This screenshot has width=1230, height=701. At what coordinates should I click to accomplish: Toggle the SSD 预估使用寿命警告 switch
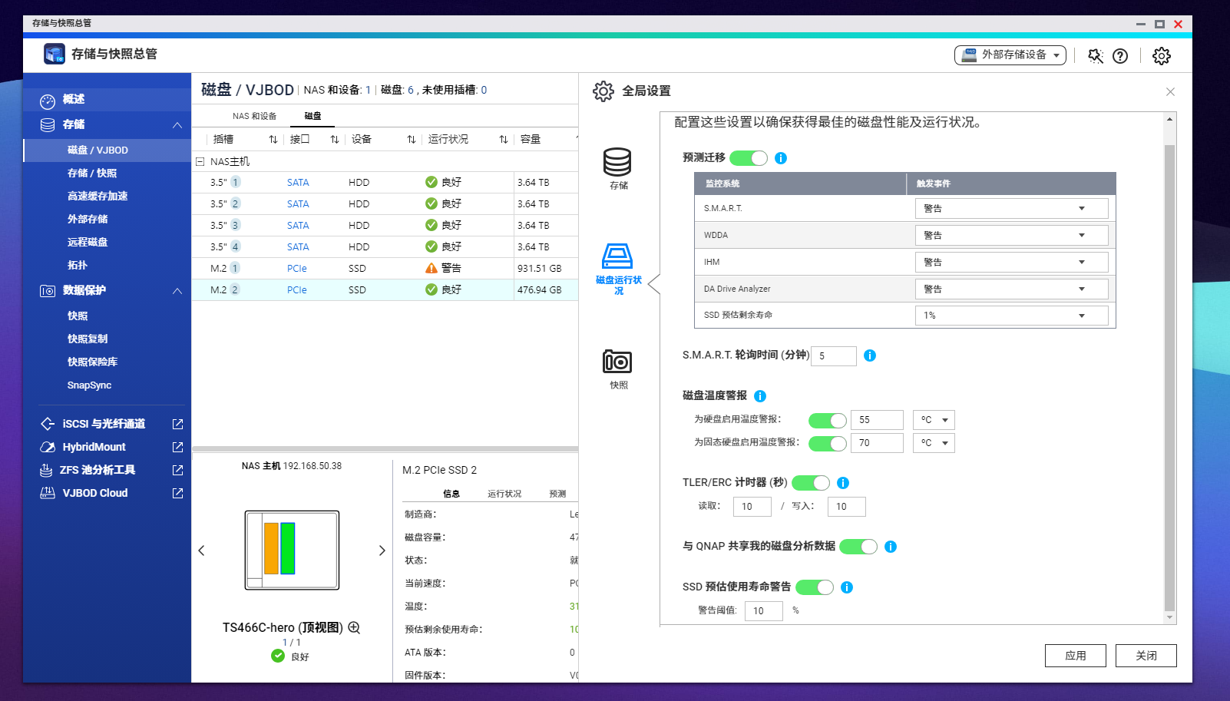[815, 587]
